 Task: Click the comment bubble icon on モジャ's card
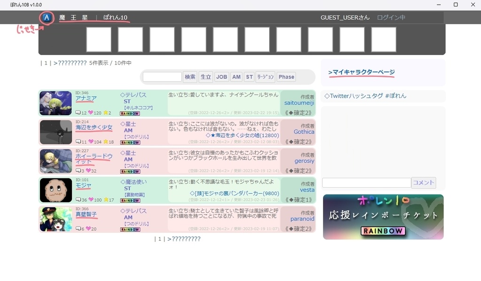click(78, 200)
